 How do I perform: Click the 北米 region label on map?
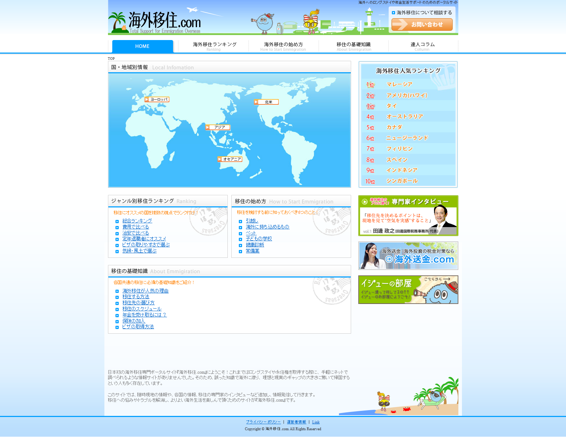266,102
